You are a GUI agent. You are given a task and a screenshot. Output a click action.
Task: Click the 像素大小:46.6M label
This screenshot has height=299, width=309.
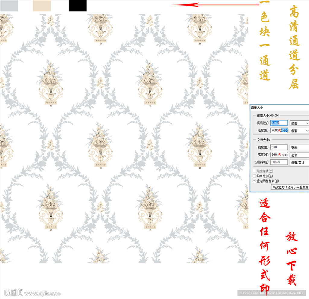(268, 115)
